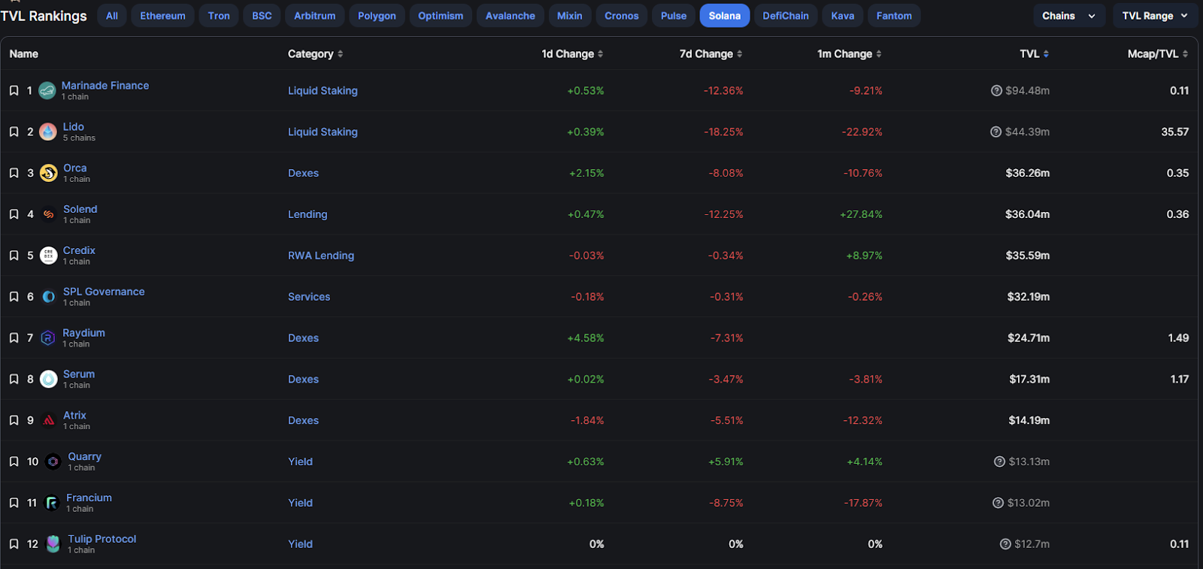Open the Raydium protocol page

point(84,333)
